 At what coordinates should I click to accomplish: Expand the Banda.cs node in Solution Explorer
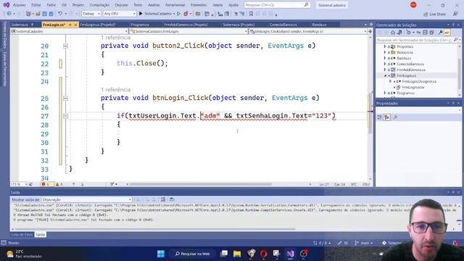point(385,58)
